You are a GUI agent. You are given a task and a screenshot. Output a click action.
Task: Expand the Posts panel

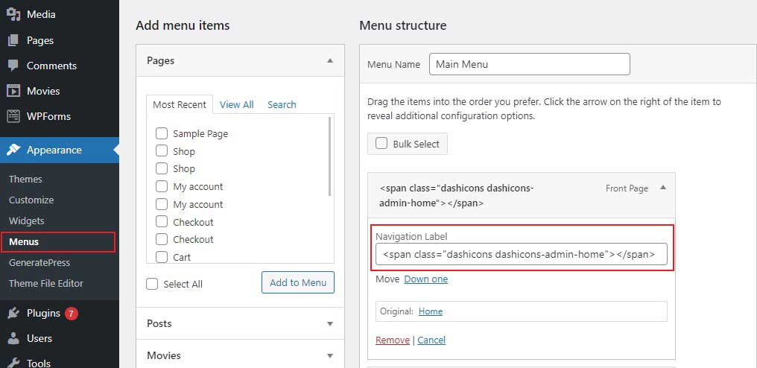click(x=330, y=323)
